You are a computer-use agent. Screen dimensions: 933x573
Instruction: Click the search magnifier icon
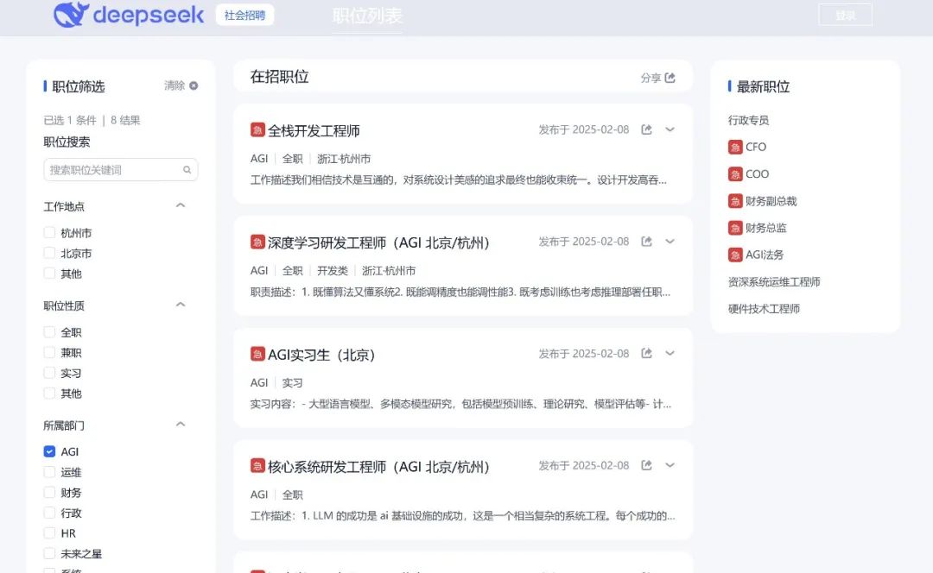tap(187, 170)
